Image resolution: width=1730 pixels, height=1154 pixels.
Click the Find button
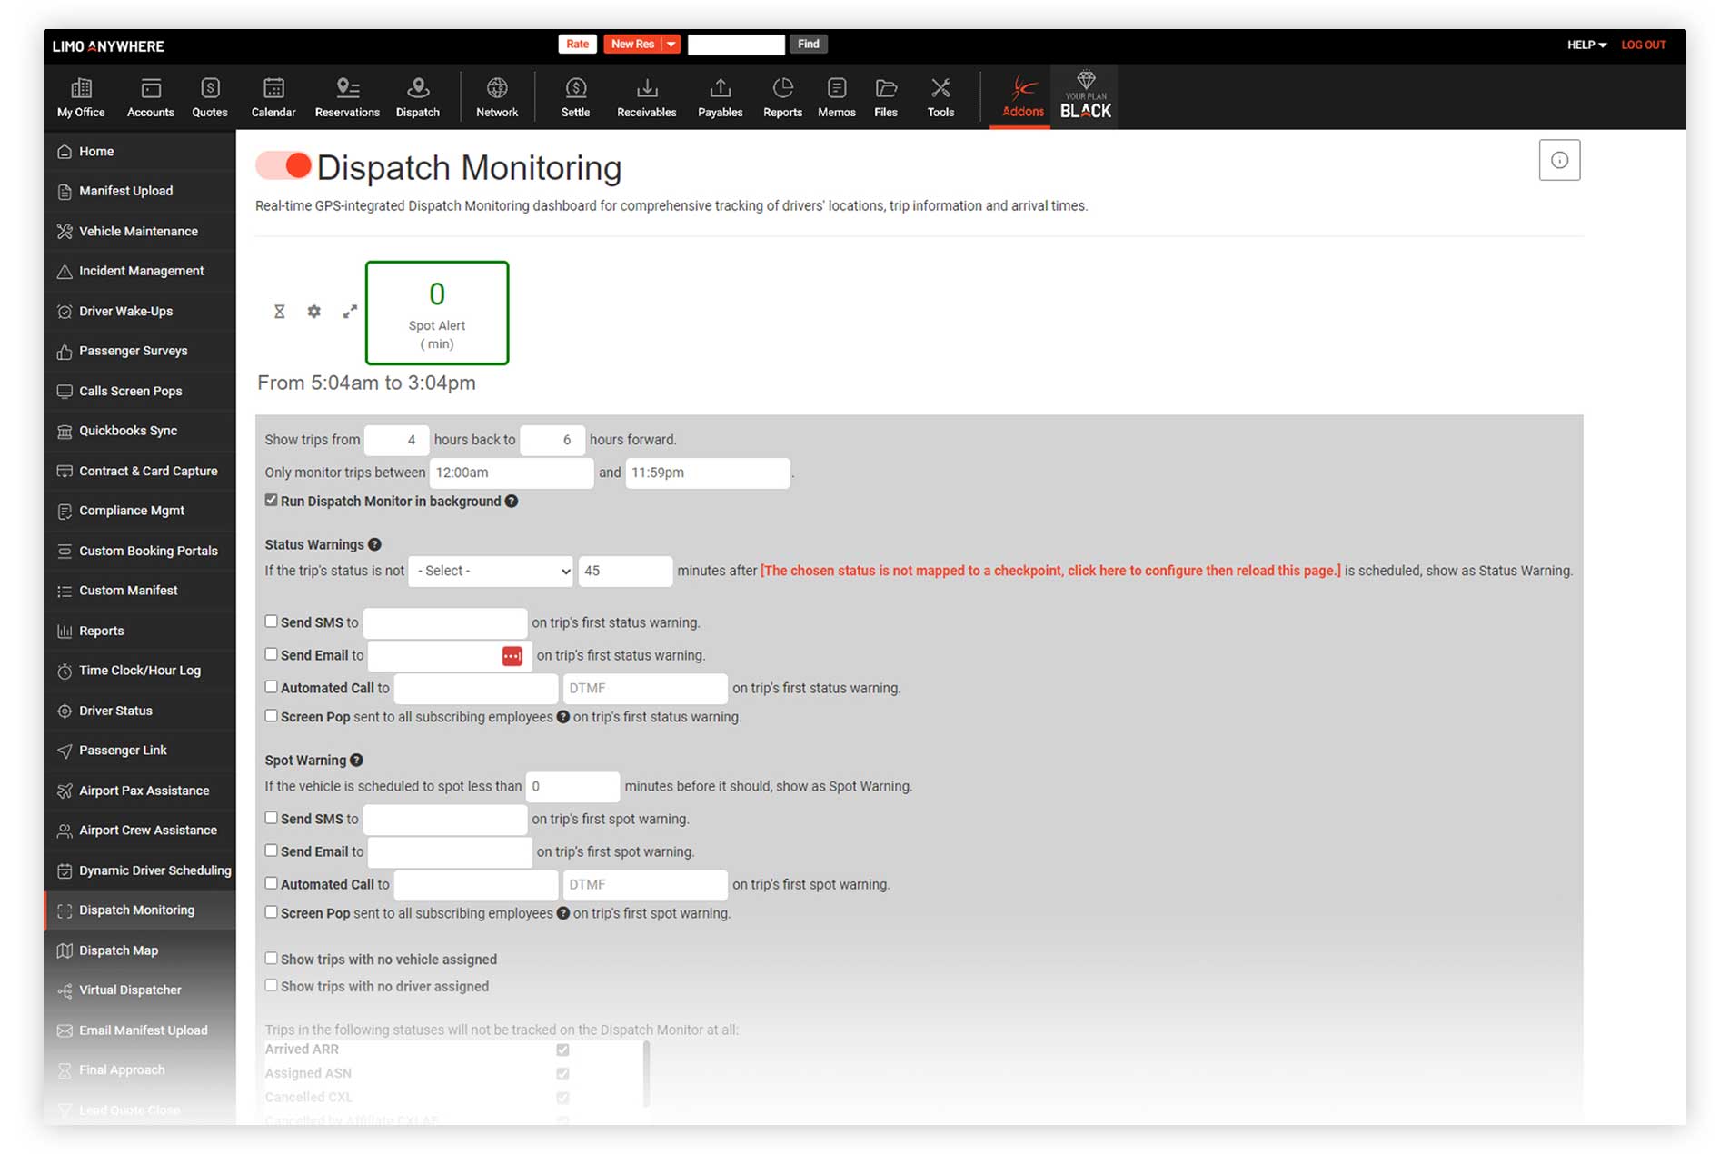pos(808,45)
